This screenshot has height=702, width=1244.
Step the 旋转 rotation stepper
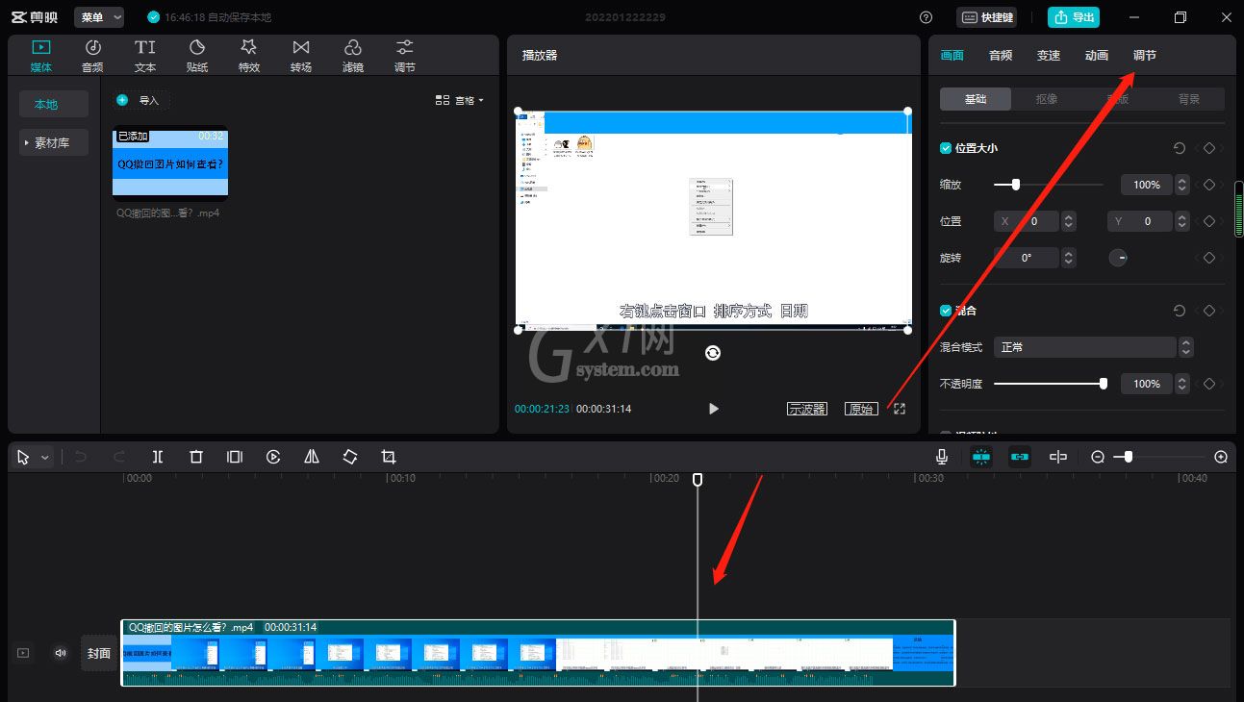(x=1069, y=258)
